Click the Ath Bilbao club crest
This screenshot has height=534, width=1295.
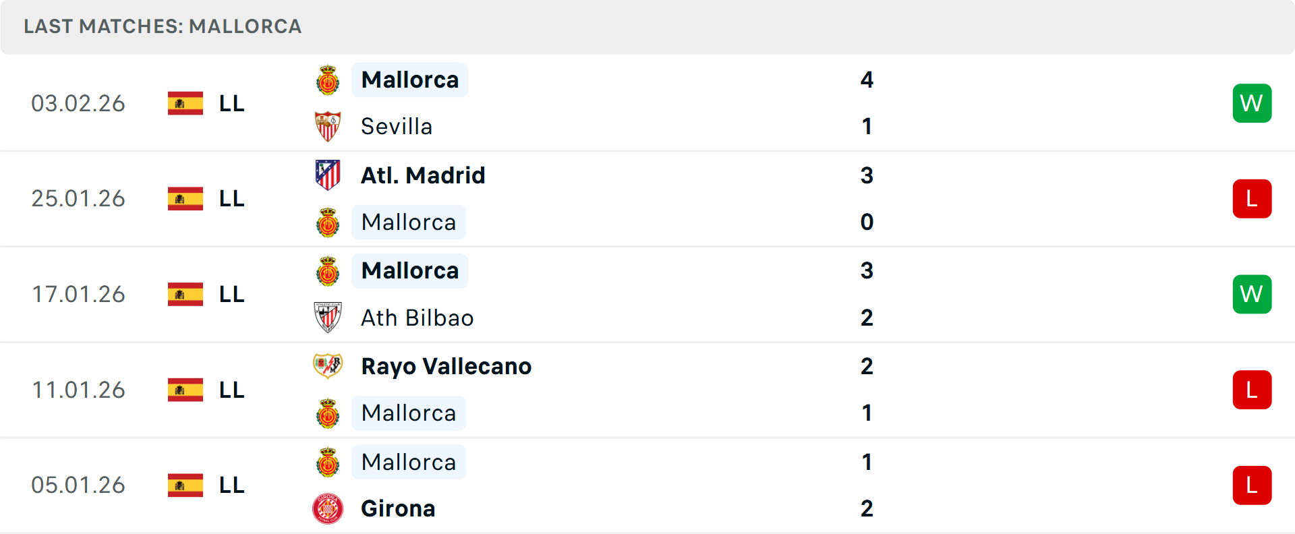[328, 318]
